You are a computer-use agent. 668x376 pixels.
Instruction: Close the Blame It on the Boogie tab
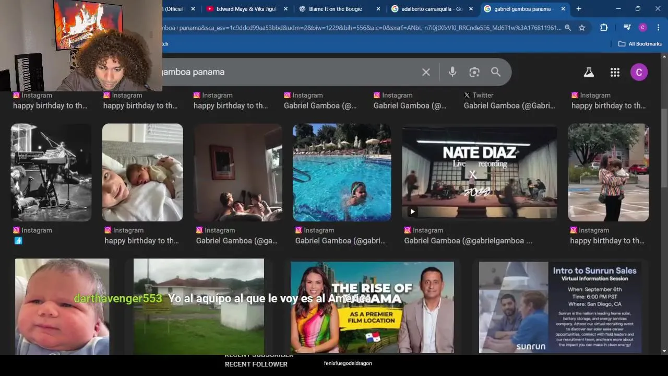(378, 9)
